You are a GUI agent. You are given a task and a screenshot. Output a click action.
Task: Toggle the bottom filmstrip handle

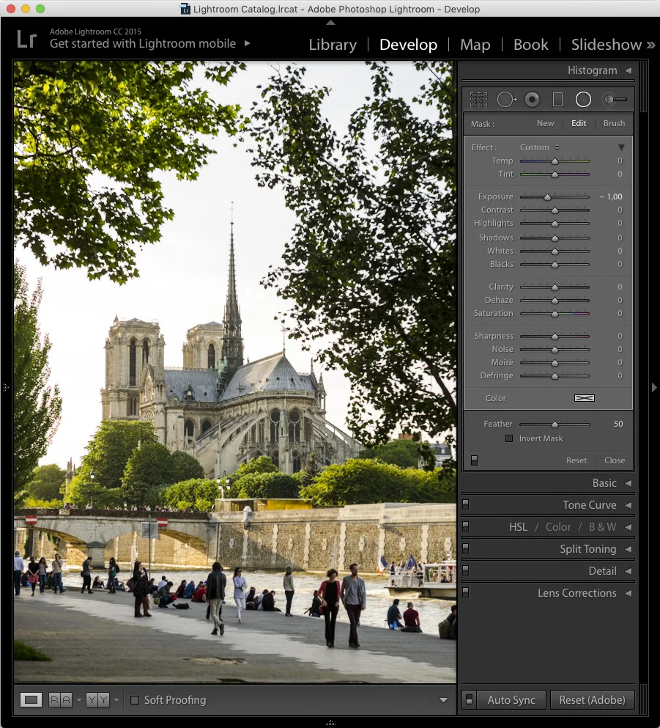tap(330, 722)
